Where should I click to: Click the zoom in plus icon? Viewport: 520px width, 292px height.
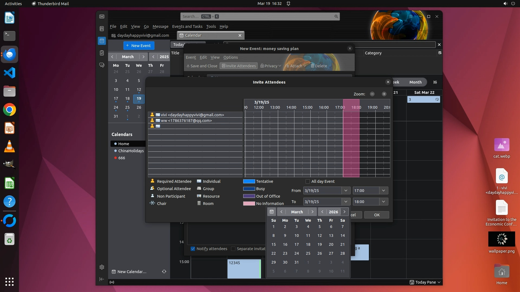tap(384, 94)
